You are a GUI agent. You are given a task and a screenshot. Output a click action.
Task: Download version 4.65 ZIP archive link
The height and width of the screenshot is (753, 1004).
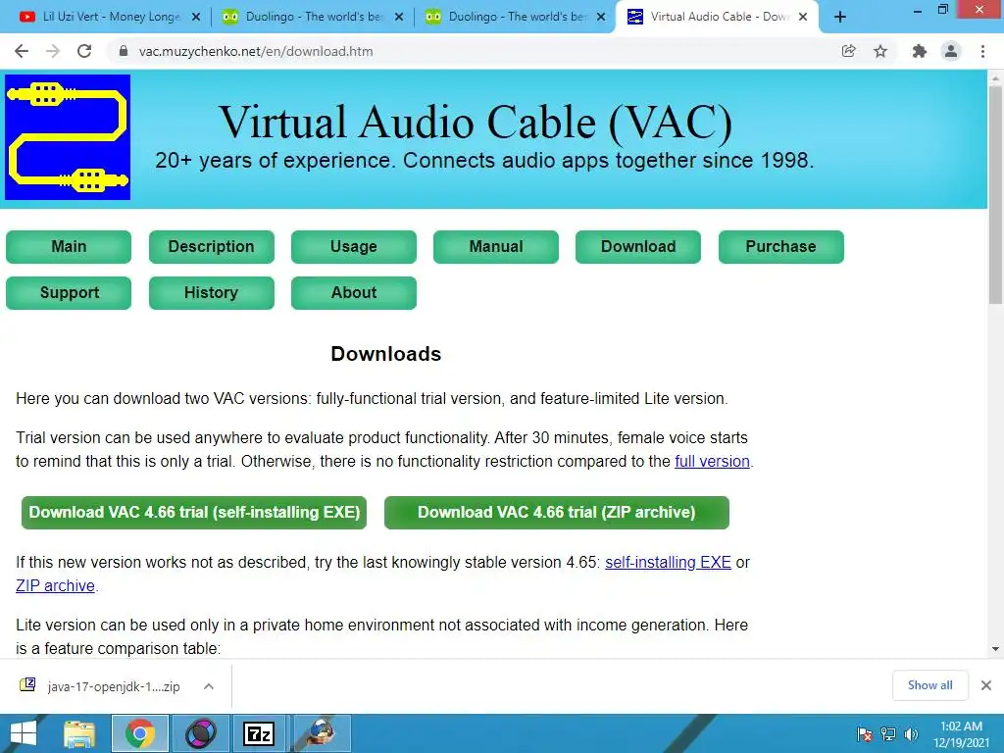click(55, 586)
